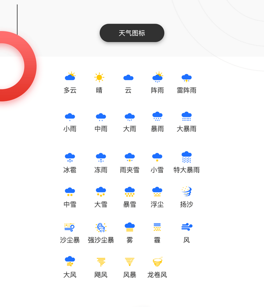264x307 pixels.
Task: Select the 中雪 moderate snow icon
Action: point(70,192)
